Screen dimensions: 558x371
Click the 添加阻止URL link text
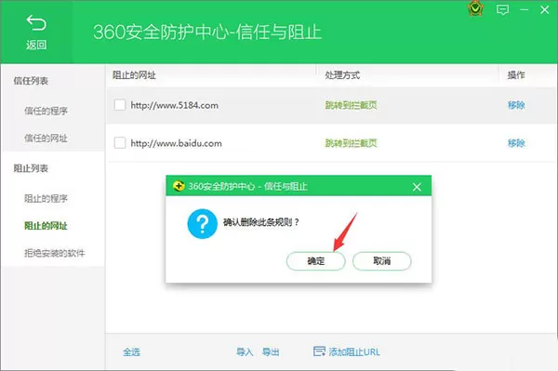[x=354, y=351]
